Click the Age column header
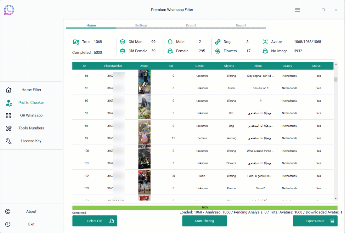This screenshot has width=345, height=233. 171,66
